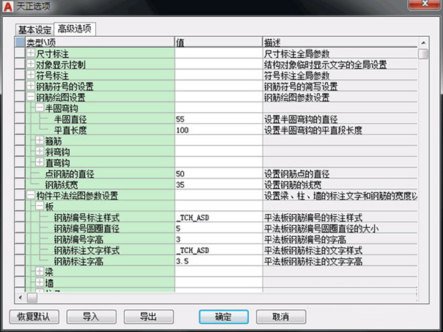Expand the 对象显示控制 node
The image size is (443, 332).
click(30, 64)
